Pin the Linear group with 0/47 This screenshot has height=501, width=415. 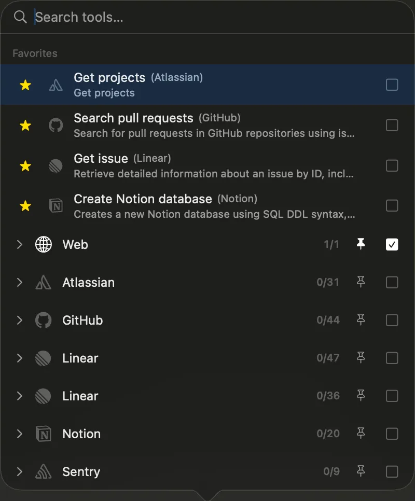click(361, 357)
